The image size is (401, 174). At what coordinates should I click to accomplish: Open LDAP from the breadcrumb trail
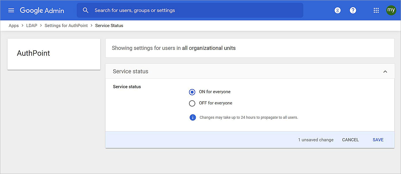(x=32, y=25)
